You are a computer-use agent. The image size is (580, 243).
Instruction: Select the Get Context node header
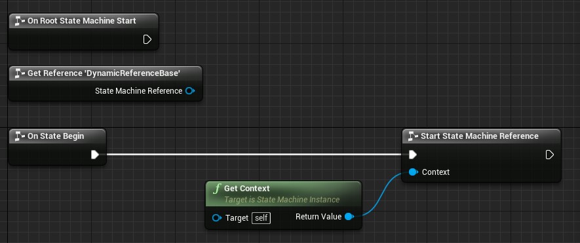[283, 193]
